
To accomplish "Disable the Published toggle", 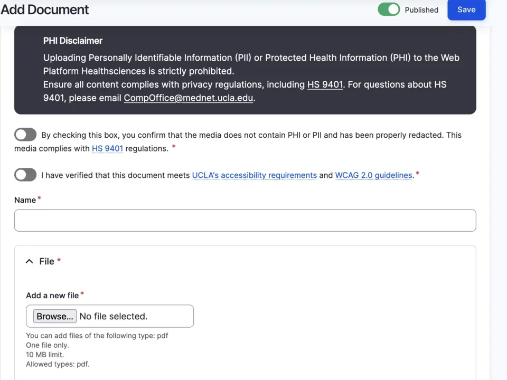I will pos(389,9).
